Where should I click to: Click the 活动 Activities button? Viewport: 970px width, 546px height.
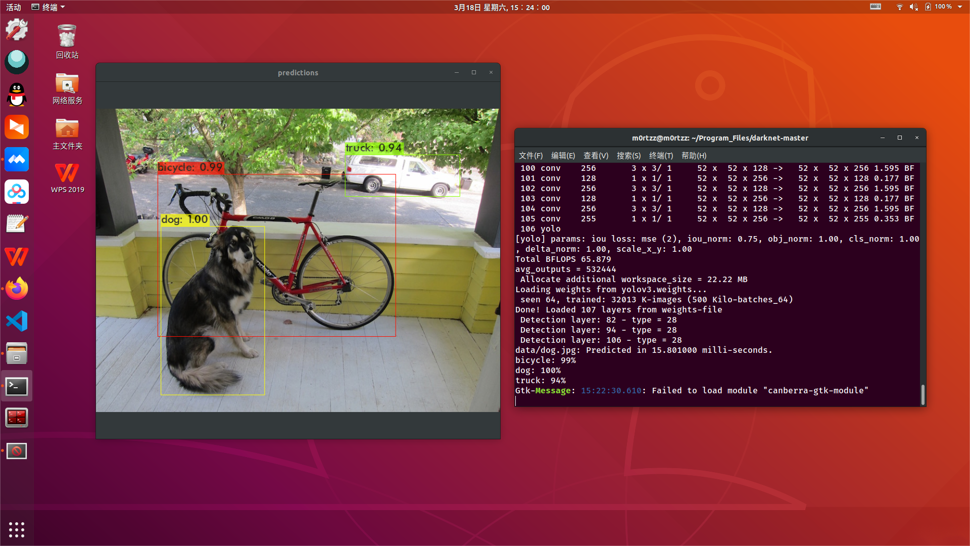tap(14, 7)
